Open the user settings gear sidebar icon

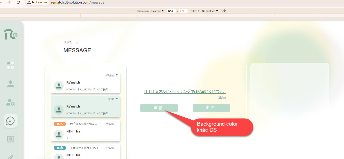click(x=11, y=102)
